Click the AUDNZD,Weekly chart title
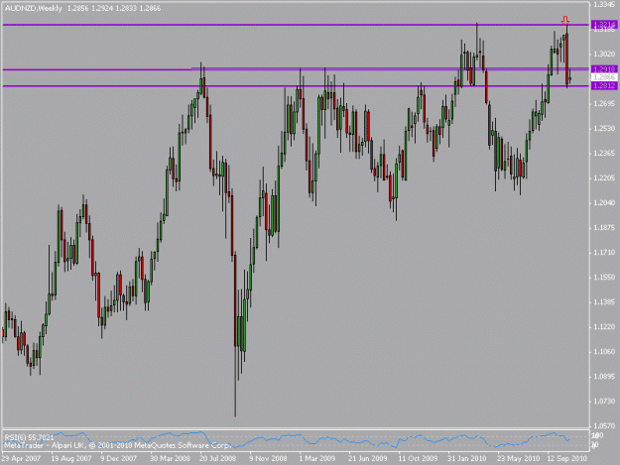The width and height of the screenshot is (620, 465). pyautogui.click(x=33, y=8)
